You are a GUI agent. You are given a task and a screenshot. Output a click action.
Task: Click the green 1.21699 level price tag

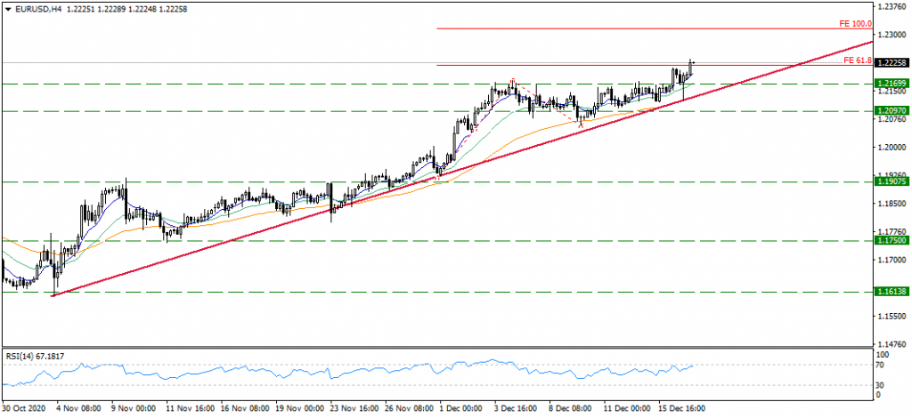pyautogui.click(x=892, y=84)
